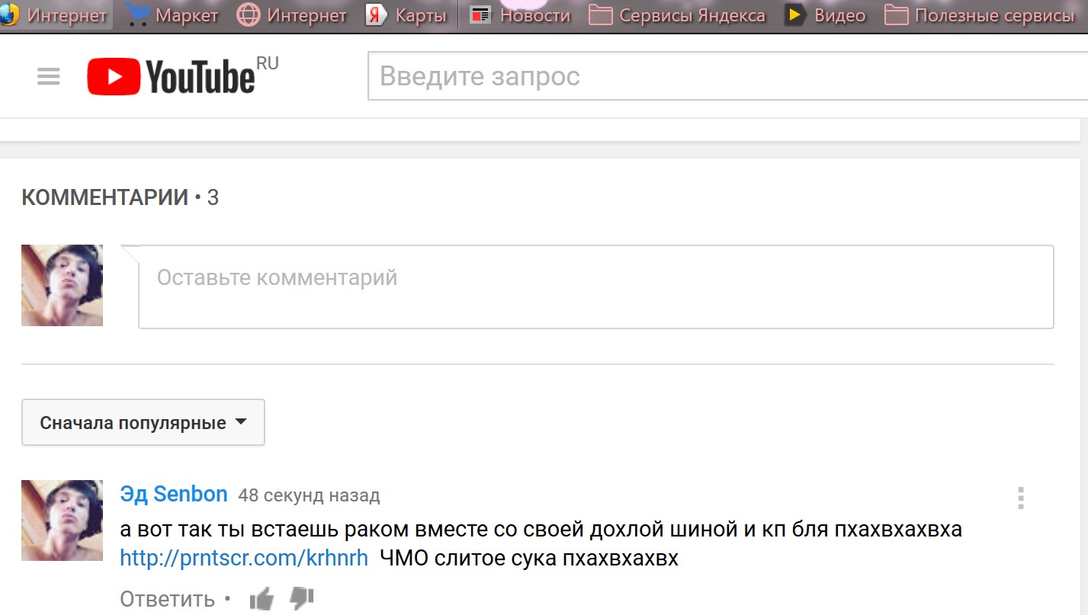
Task: Click the Оставьте комментарий comment box
Action: pyautogui.click(x=595, y=287)
